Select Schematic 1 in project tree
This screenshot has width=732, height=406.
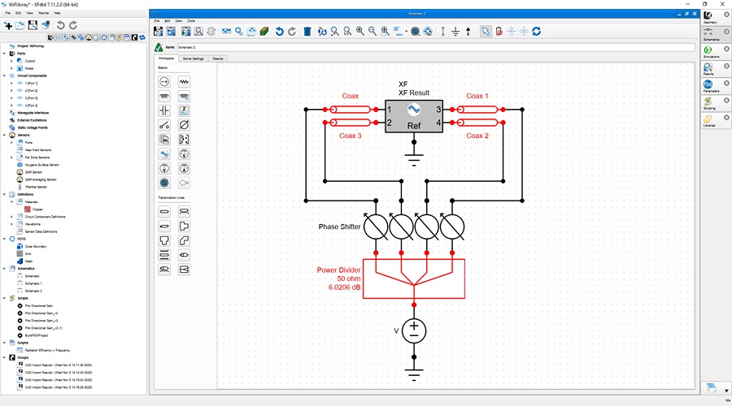(33, 283)
